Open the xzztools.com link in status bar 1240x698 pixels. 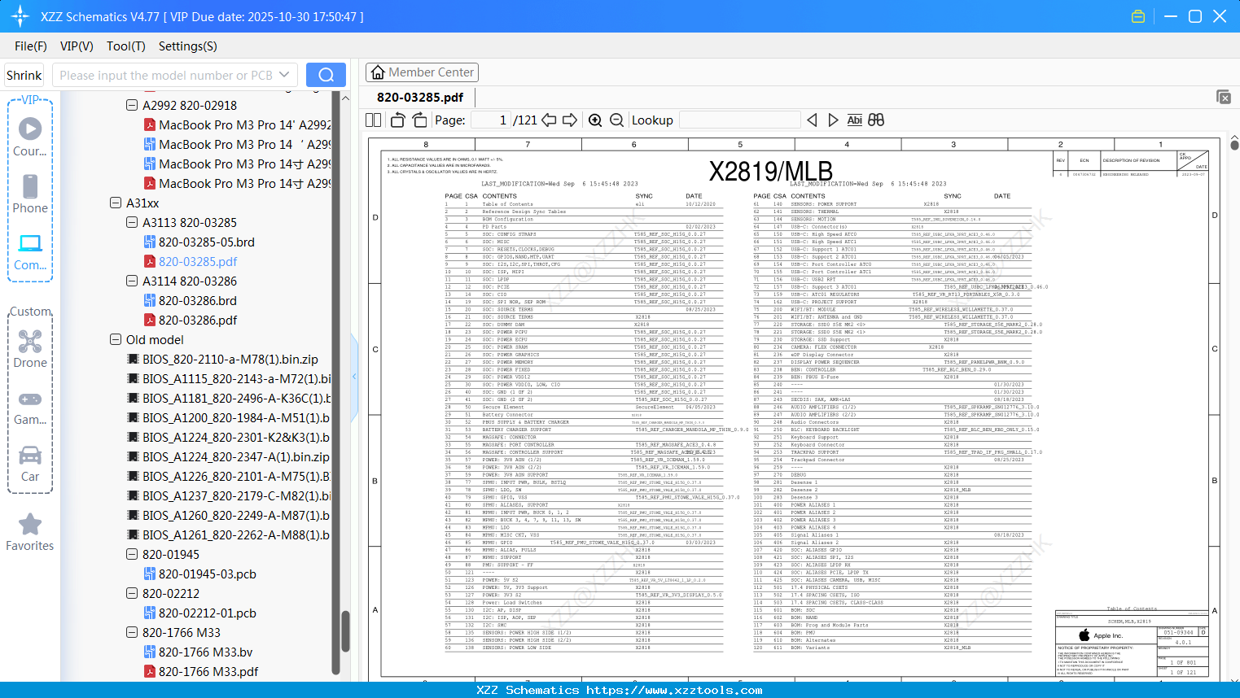click(674, 690)
